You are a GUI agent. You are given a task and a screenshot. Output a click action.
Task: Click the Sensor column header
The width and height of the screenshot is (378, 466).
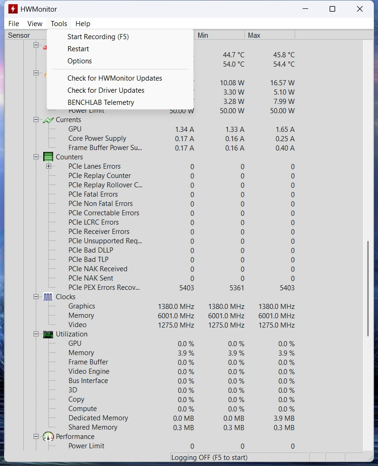pyautogui.click(x=19, y=35)
